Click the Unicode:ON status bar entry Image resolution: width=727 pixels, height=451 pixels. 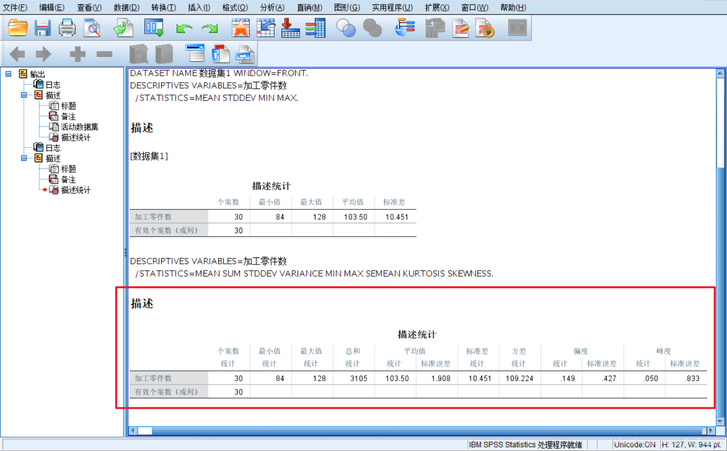pyautogui.click(x=634, y=445)
